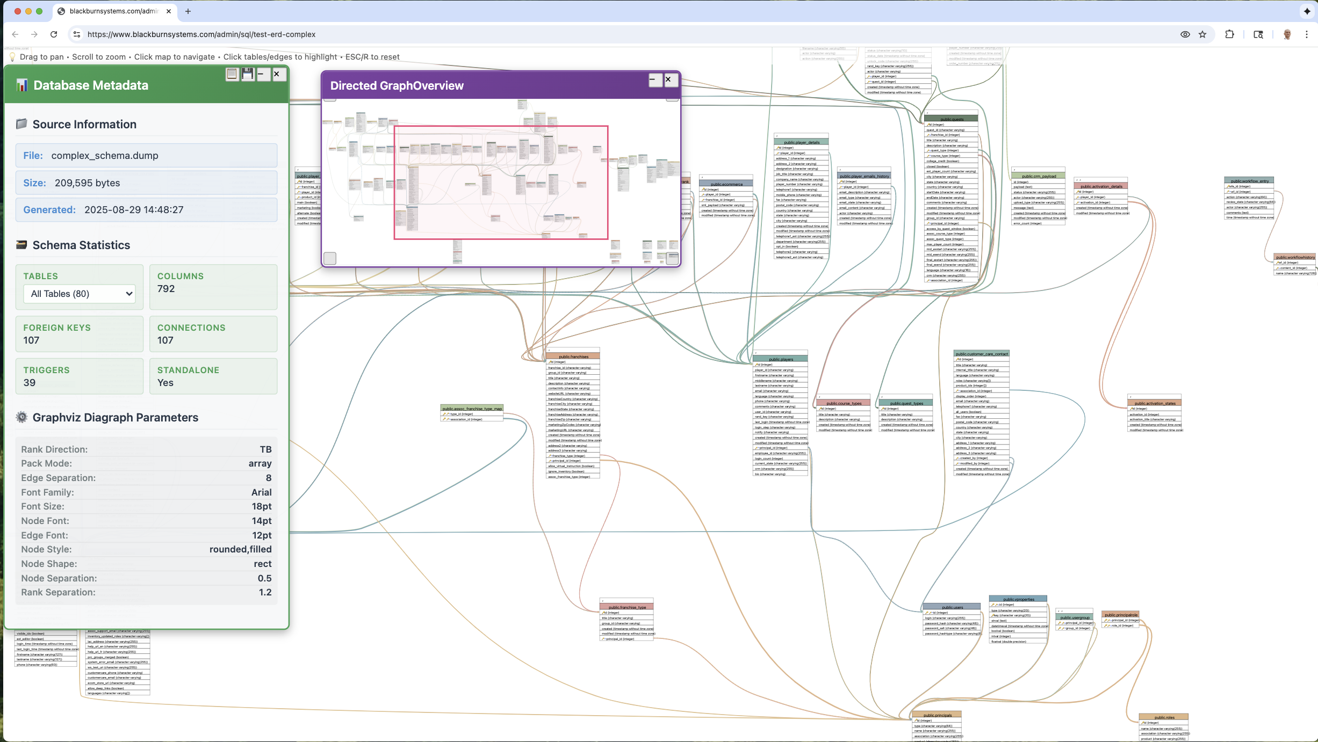Click the pink viewport rectangle in overview map
Screen dimensions: 1318x742
(x=501, y=183)
